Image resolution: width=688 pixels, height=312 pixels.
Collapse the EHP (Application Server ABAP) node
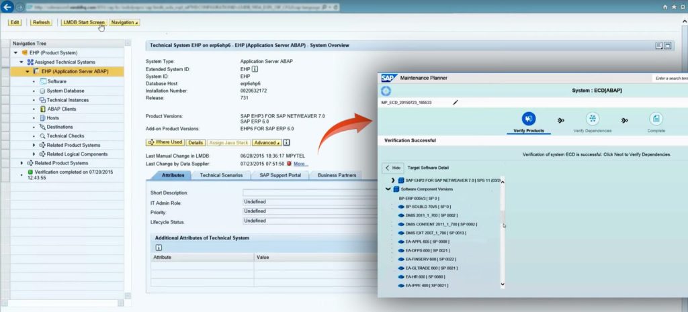[x=27, y=71]
